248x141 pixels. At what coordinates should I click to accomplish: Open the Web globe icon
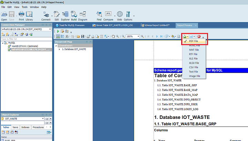click(x=120, y=14)
